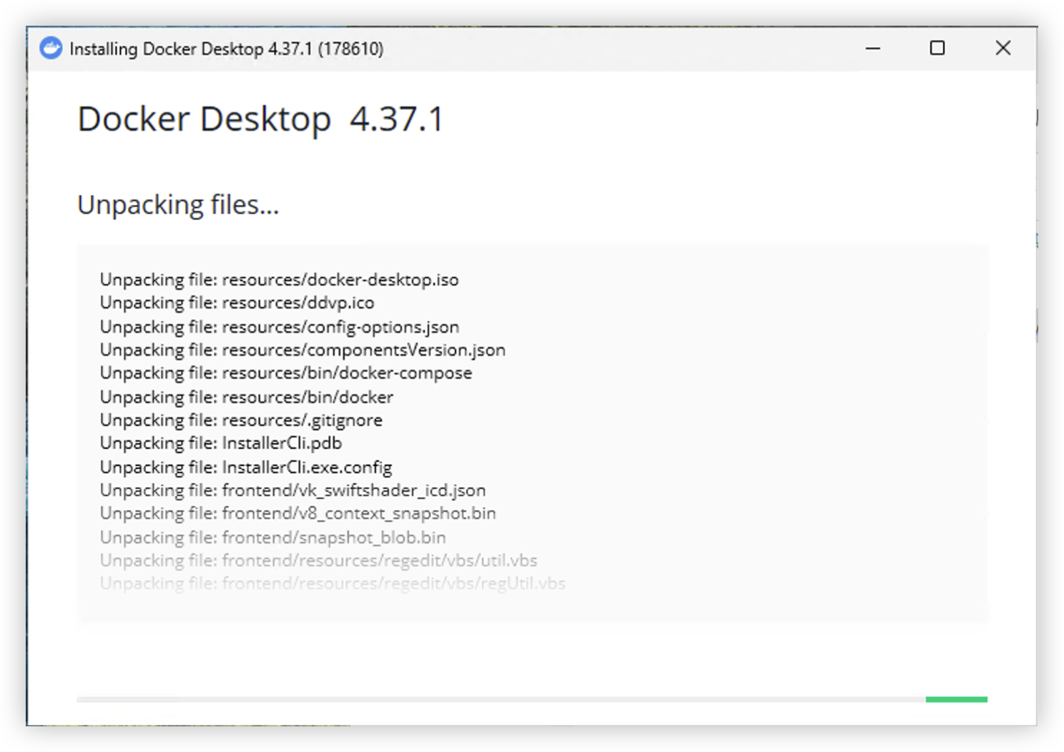Select log line frontend/resources/regedit/vbs/regUtil.vbs

(x=332, y=583)
